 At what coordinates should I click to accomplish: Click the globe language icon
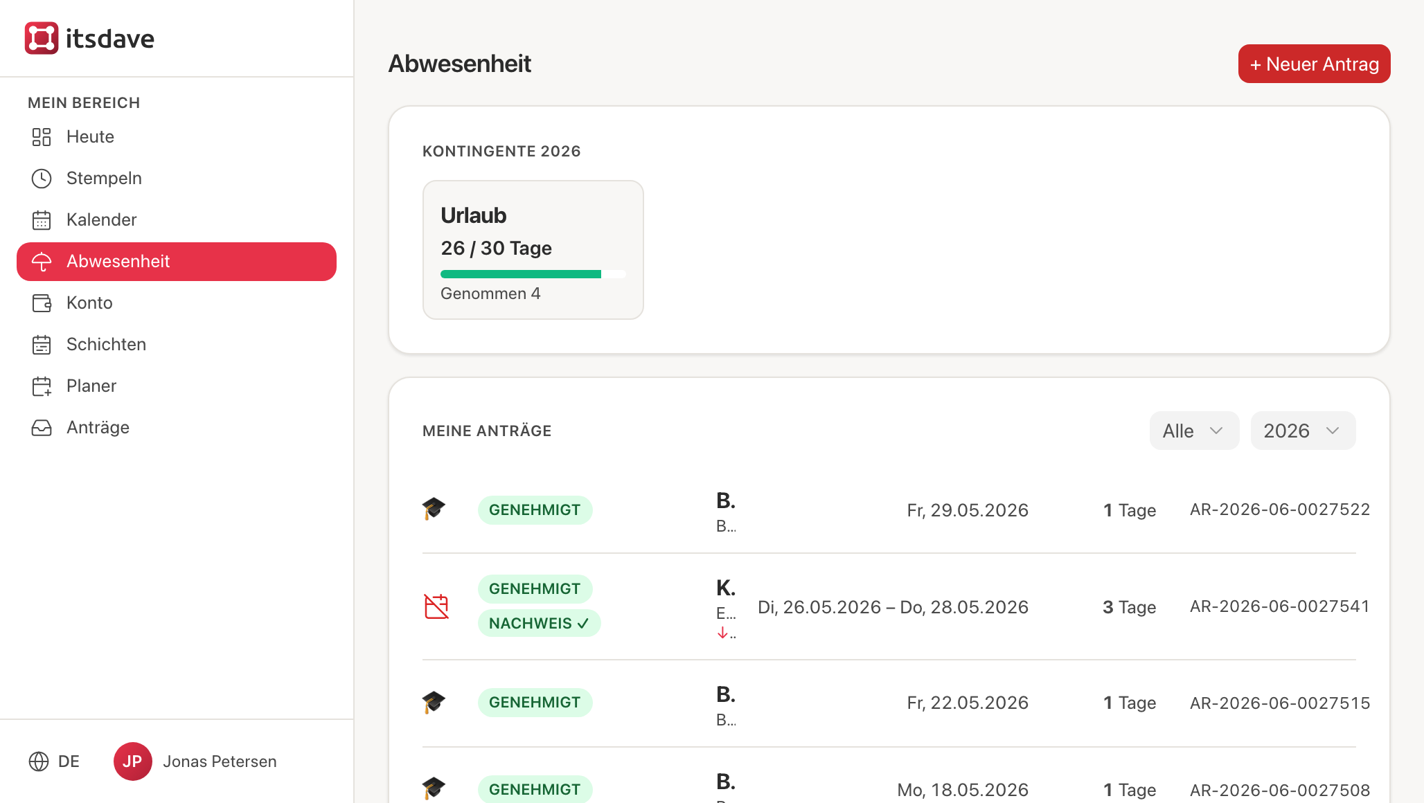click(x=39, y=761)
